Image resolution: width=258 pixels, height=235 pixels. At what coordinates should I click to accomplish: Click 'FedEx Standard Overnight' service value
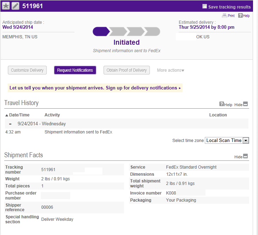pos(191,167)
